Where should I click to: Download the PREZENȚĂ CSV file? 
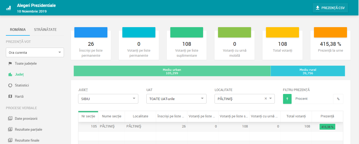(330, 8)
